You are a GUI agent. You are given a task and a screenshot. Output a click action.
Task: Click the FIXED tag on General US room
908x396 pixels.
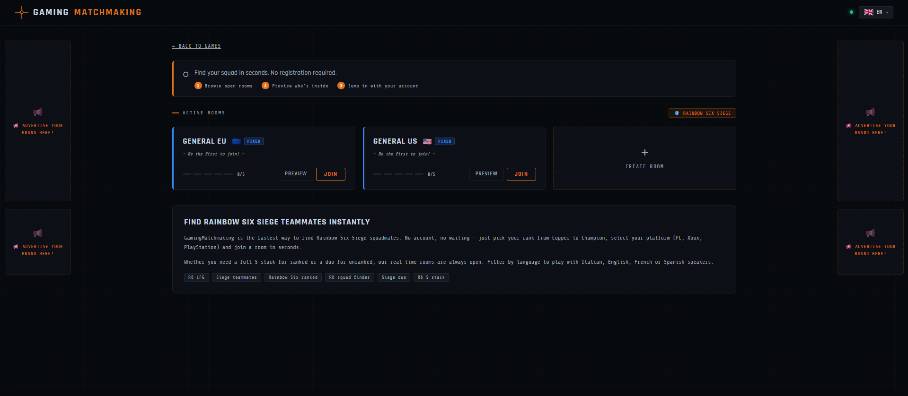coord(445,141)
